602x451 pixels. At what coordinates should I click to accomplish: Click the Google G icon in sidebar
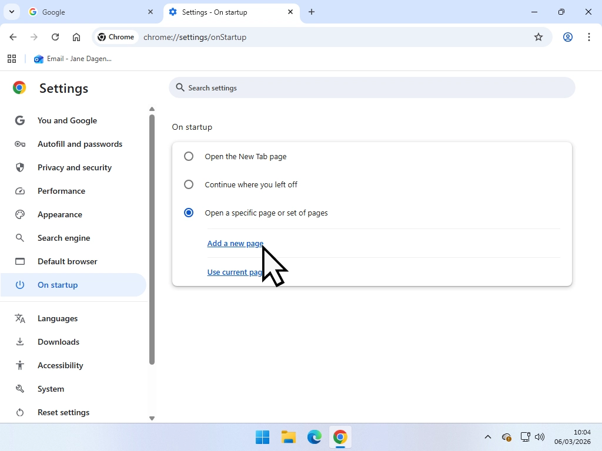pos(20,120)
